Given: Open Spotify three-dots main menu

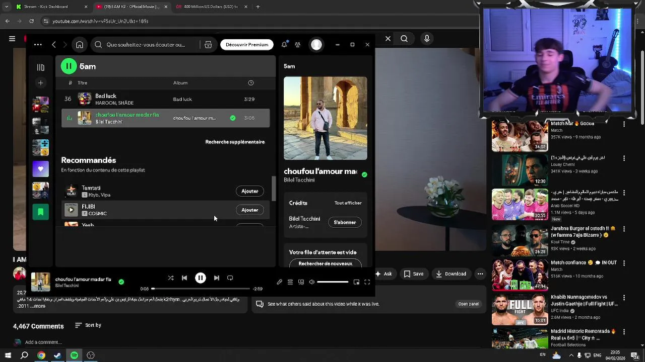Looking at the screenshot, I should tap(38, 45).
